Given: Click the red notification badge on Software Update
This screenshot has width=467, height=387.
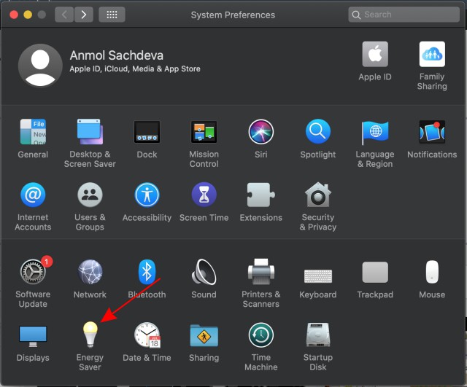Looking at the screenshot, I should coord(47,262).
